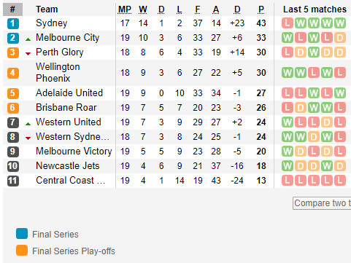Image resolution: width=351 pixels, height=263 pixels.
Task: Sort table by MP column header
Action: coord(125,9)
